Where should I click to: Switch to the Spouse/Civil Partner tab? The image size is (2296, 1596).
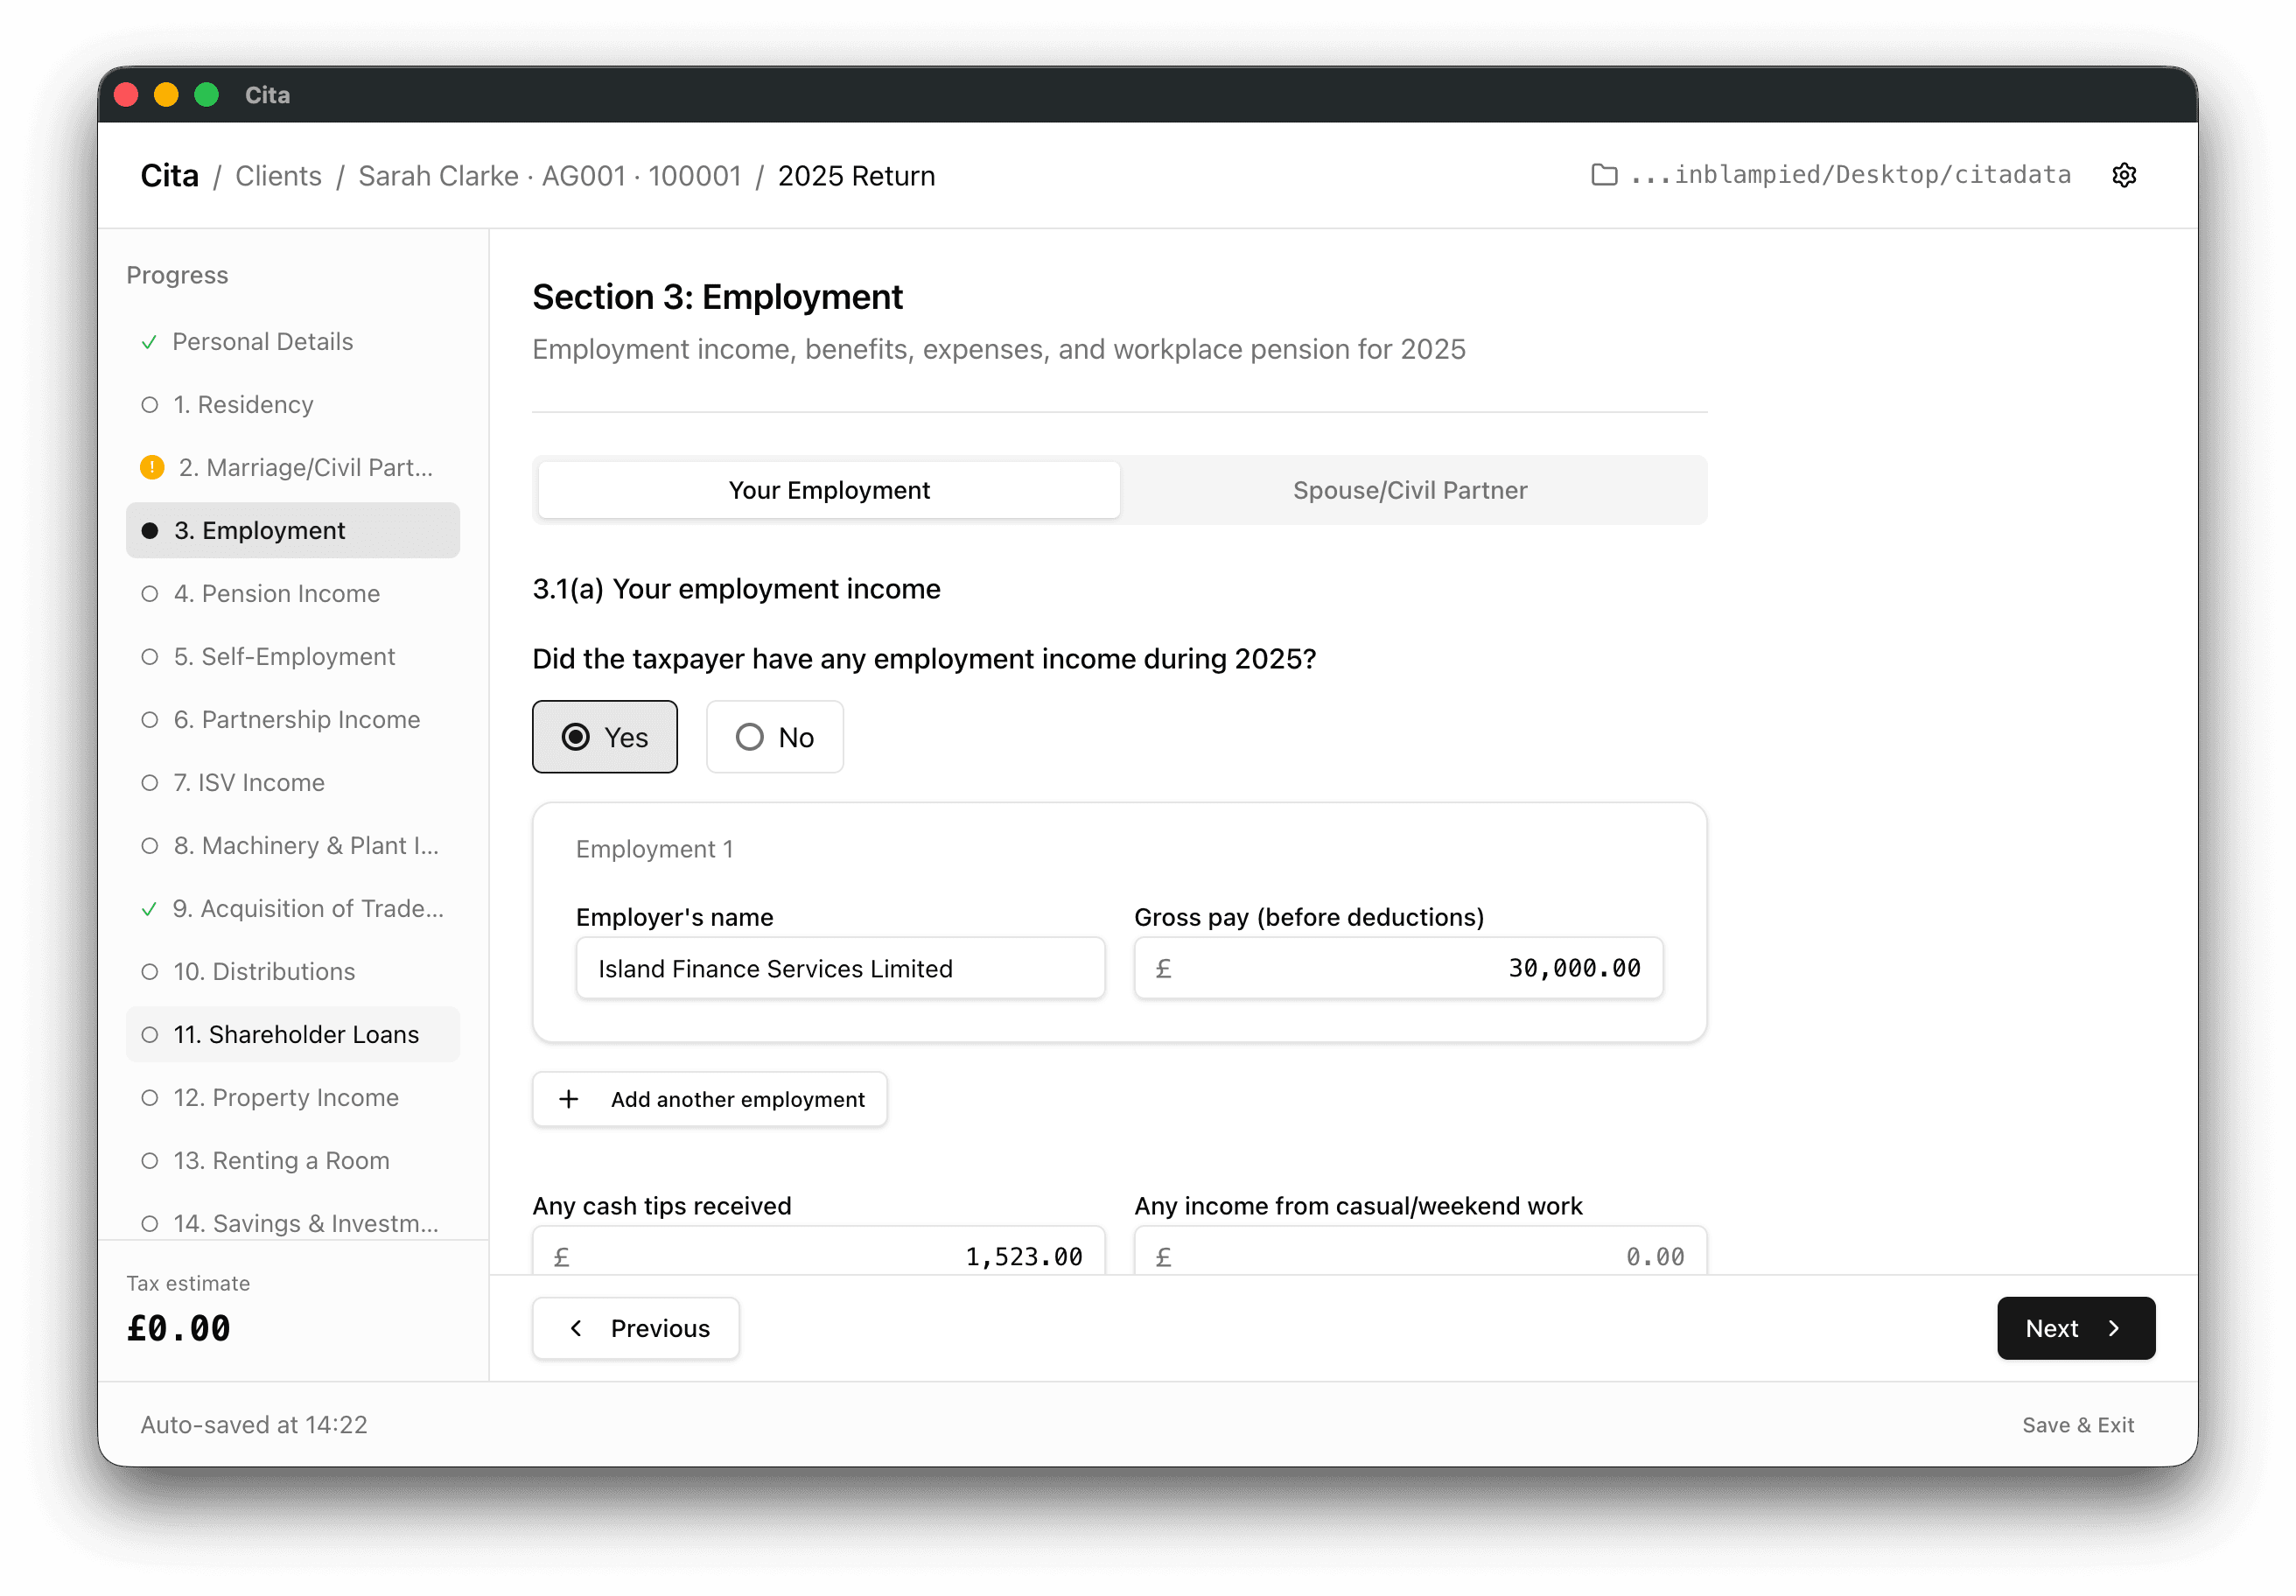pos(1410,490)
